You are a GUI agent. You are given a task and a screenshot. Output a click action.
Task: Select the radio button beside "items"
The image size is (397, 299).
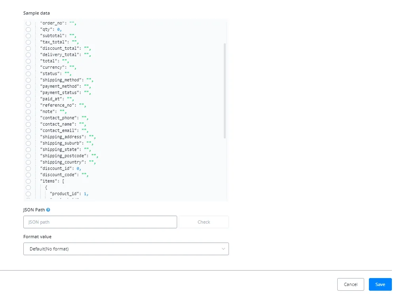coord(28,181)
